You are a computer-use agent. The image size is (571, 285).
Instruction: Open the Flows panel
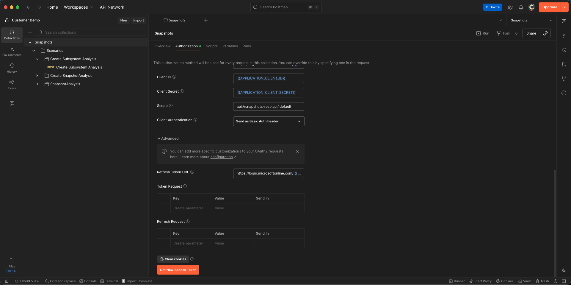(12, 84)
